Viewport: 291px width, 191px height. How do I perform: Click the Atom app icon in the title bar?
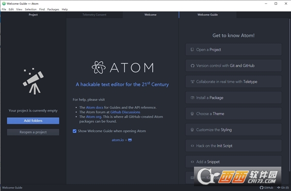click(x=4, y=3)
